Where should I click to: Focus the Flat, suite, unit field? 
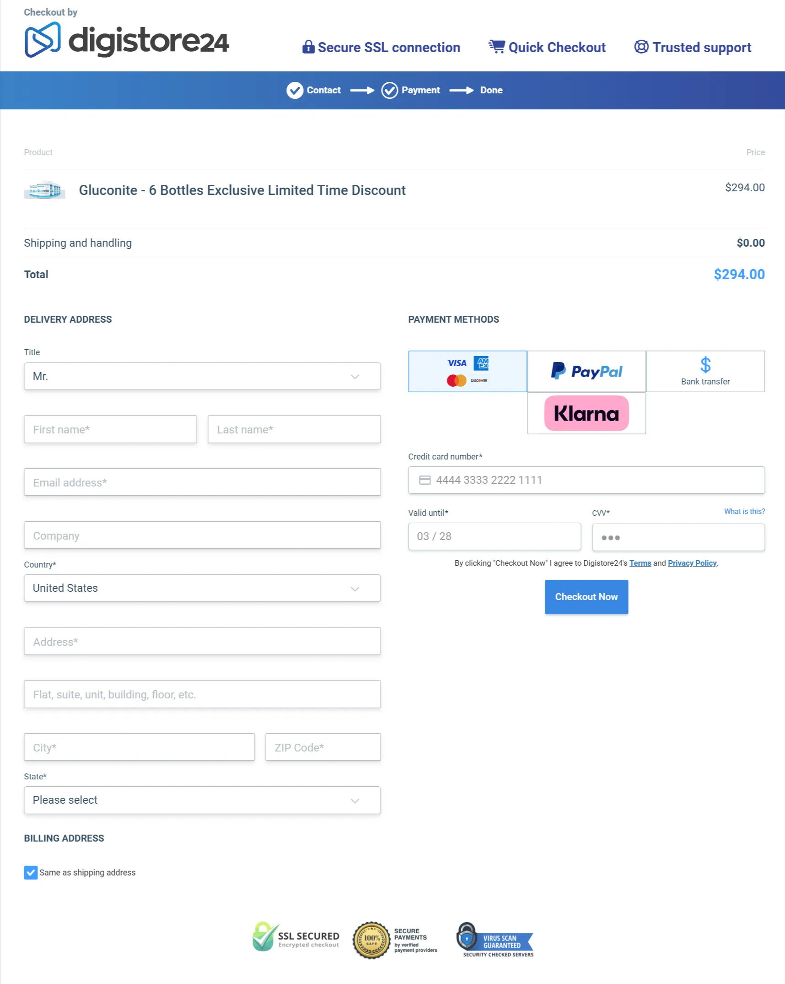[x=202, y=694]
